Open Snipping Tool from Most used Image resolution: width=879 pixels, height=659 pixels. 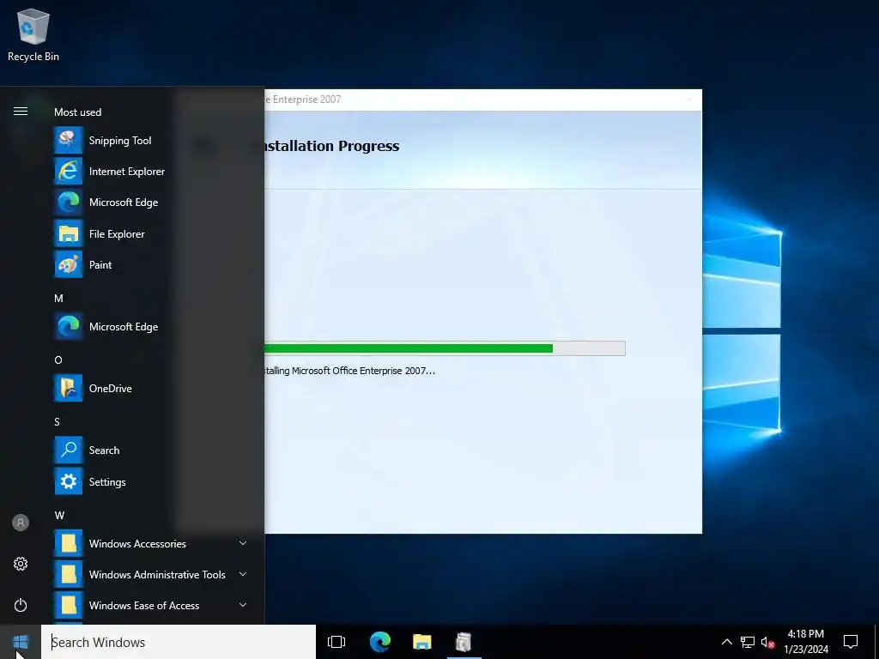tap(150, 140)
